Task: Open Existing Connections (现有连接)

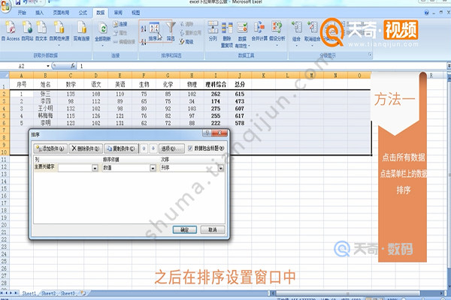Action: (x=82, y=31)
